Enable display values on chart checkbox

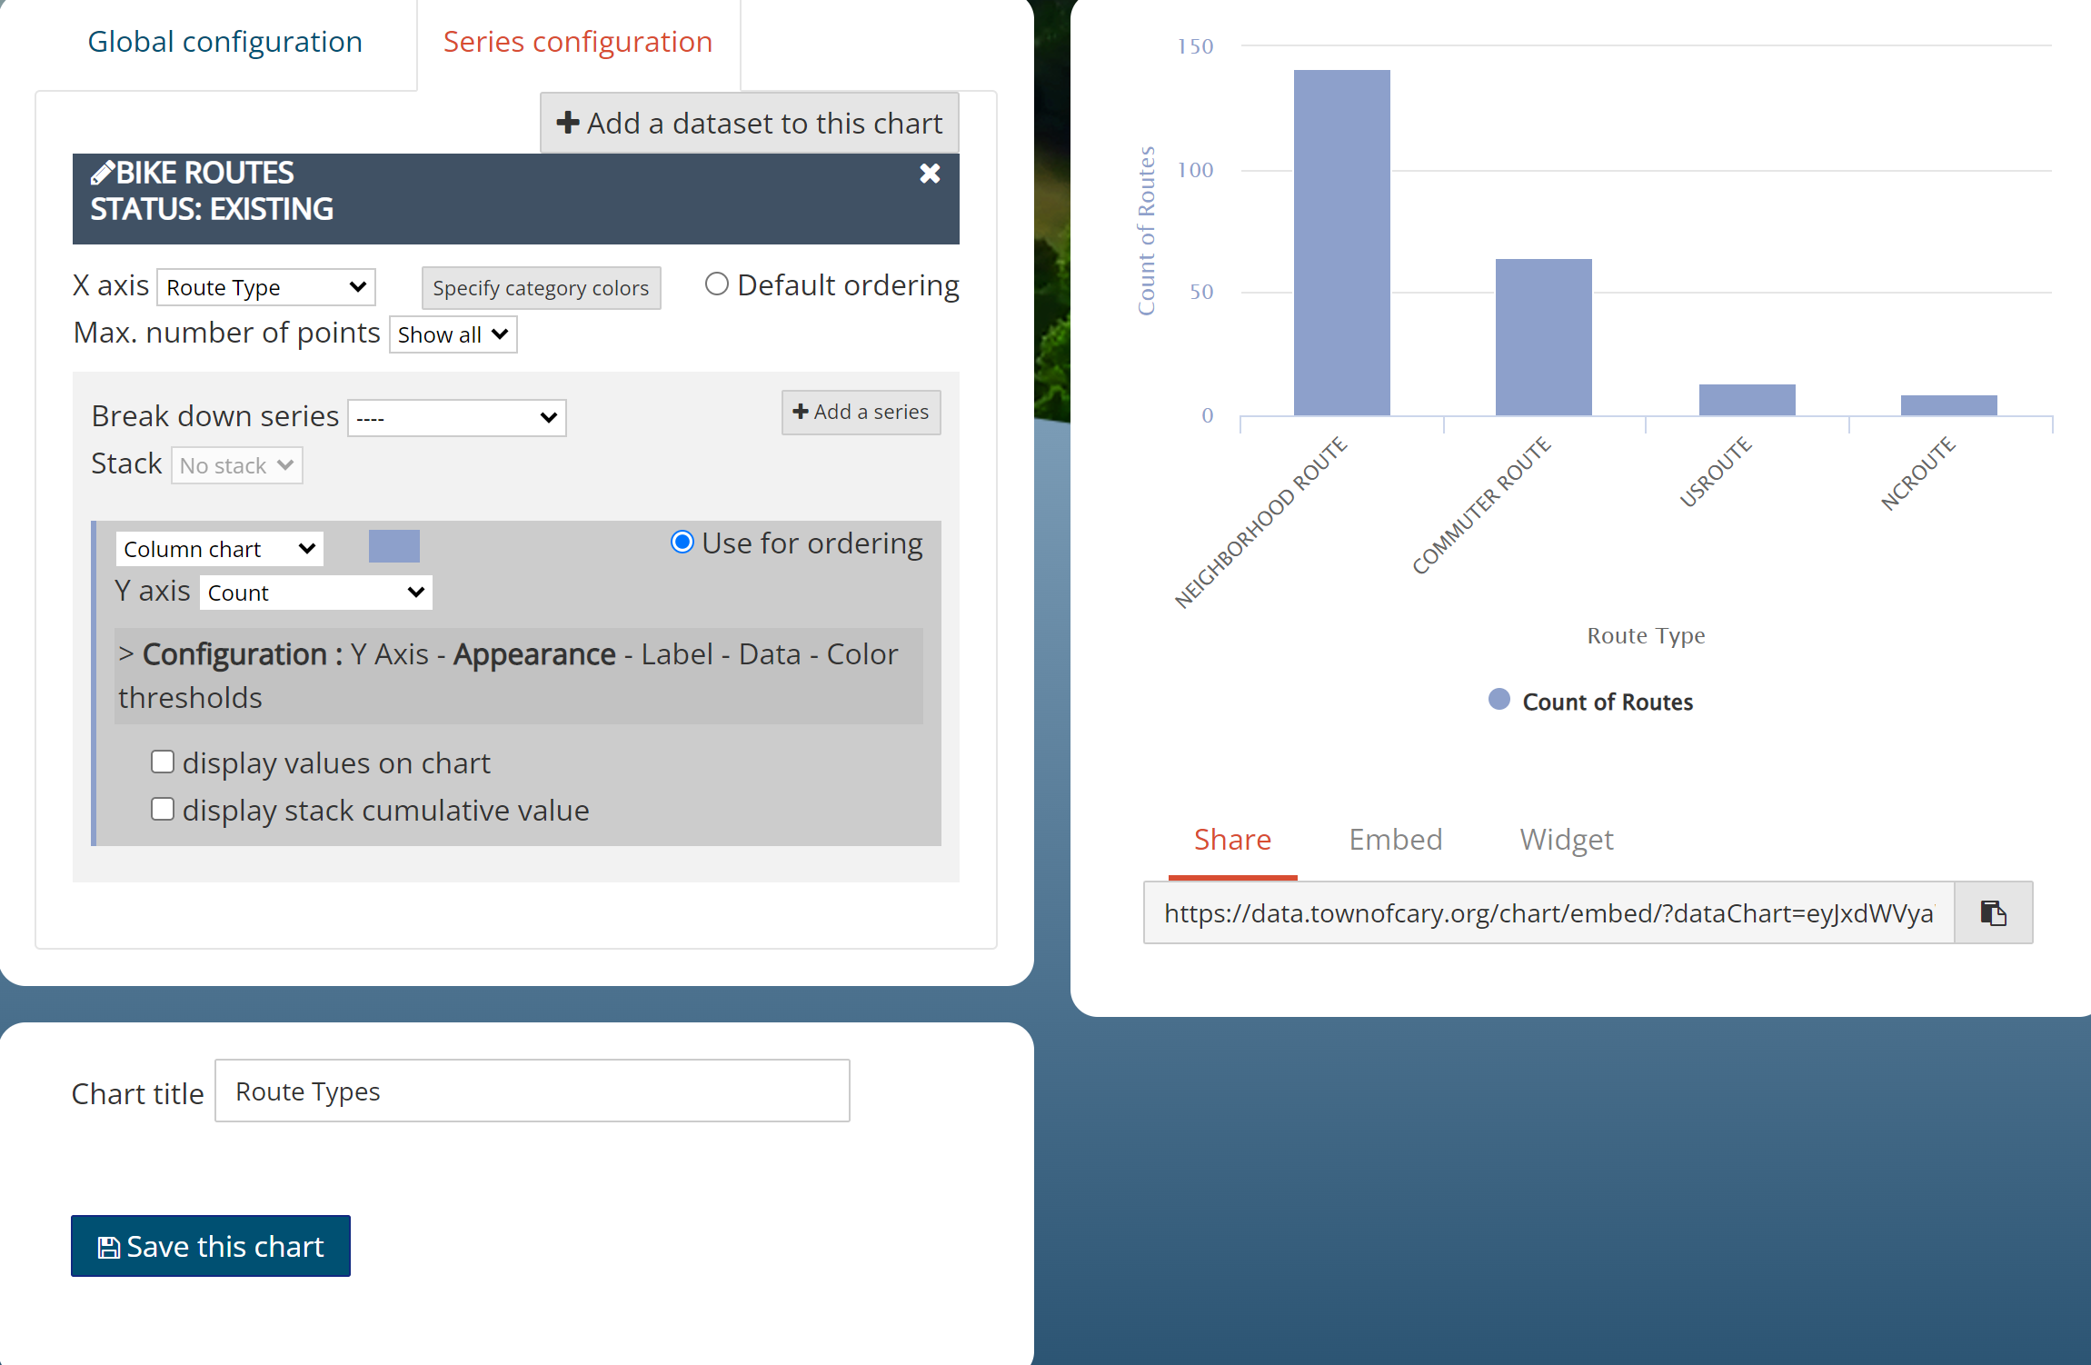(x=163, y=762)
